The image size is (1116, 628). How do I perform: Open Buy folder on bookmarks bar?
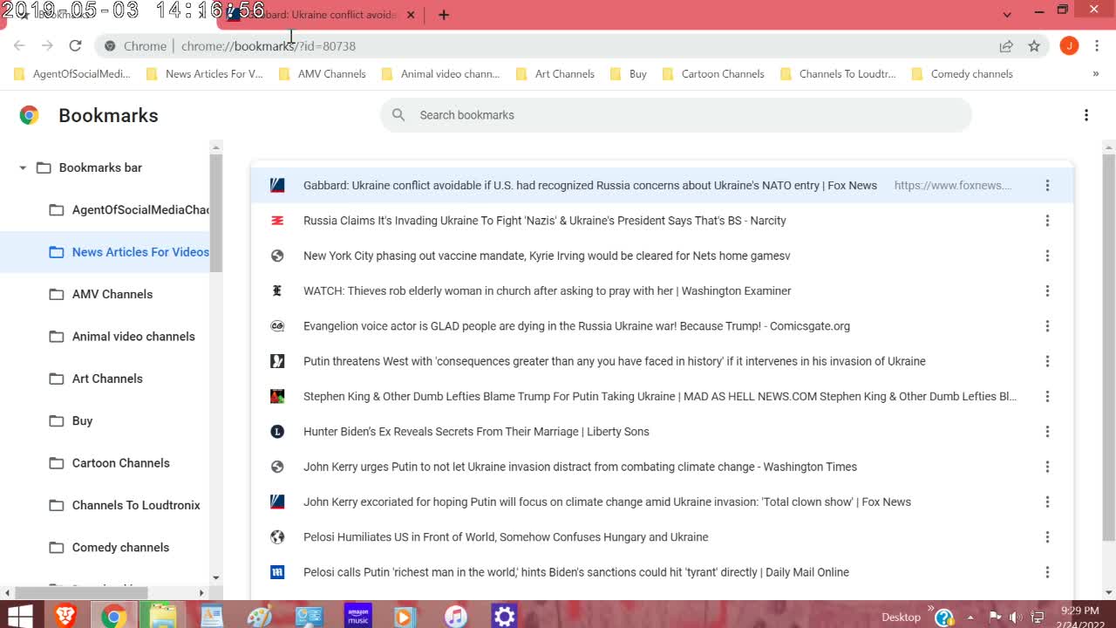pos(629,74)
